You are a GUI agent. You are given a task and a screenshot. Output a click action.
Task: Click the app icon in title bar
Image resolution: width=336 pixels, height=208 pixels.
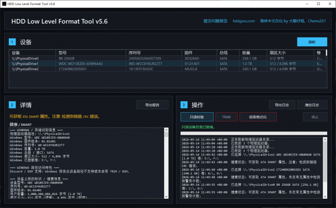point(4,4)
